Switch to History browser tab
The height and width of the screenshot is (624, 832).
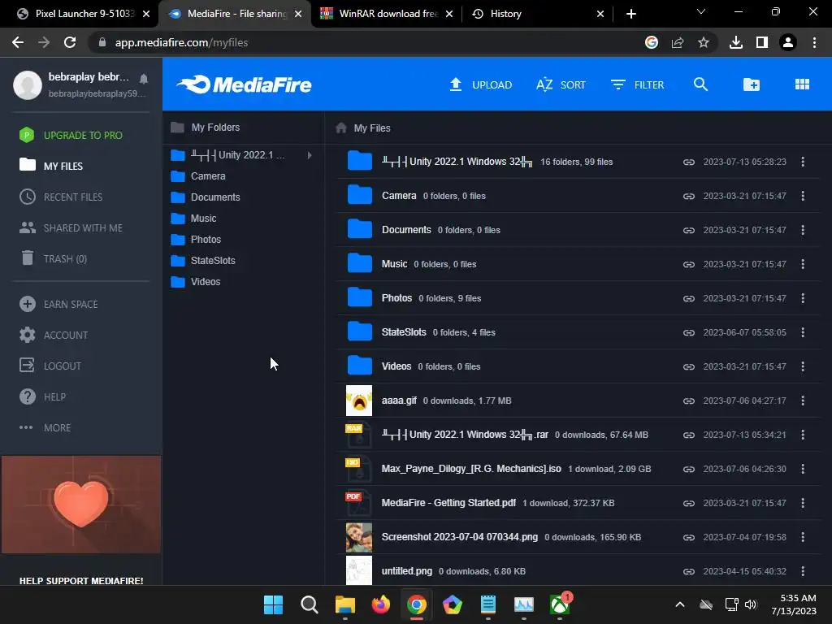pos(538,14)
